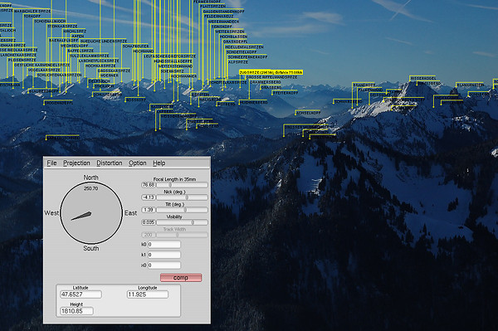The image size is (498, 331).
Task: Click the k1 input field
Action: (x=164, y=255)
